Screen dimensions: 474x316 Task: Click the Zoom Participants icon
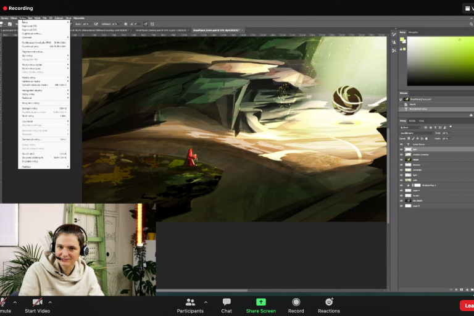click(190, 302)
